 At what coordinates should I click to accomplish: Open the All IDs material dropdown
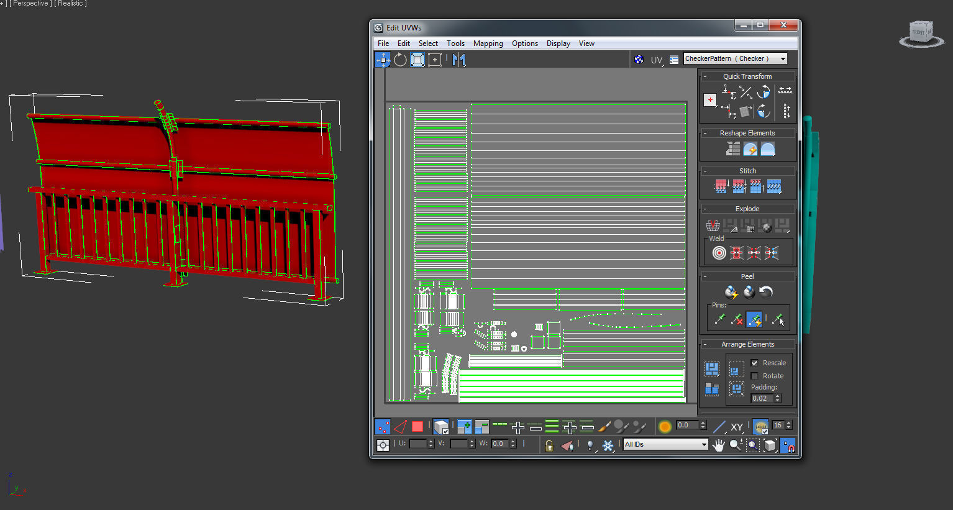666,444
